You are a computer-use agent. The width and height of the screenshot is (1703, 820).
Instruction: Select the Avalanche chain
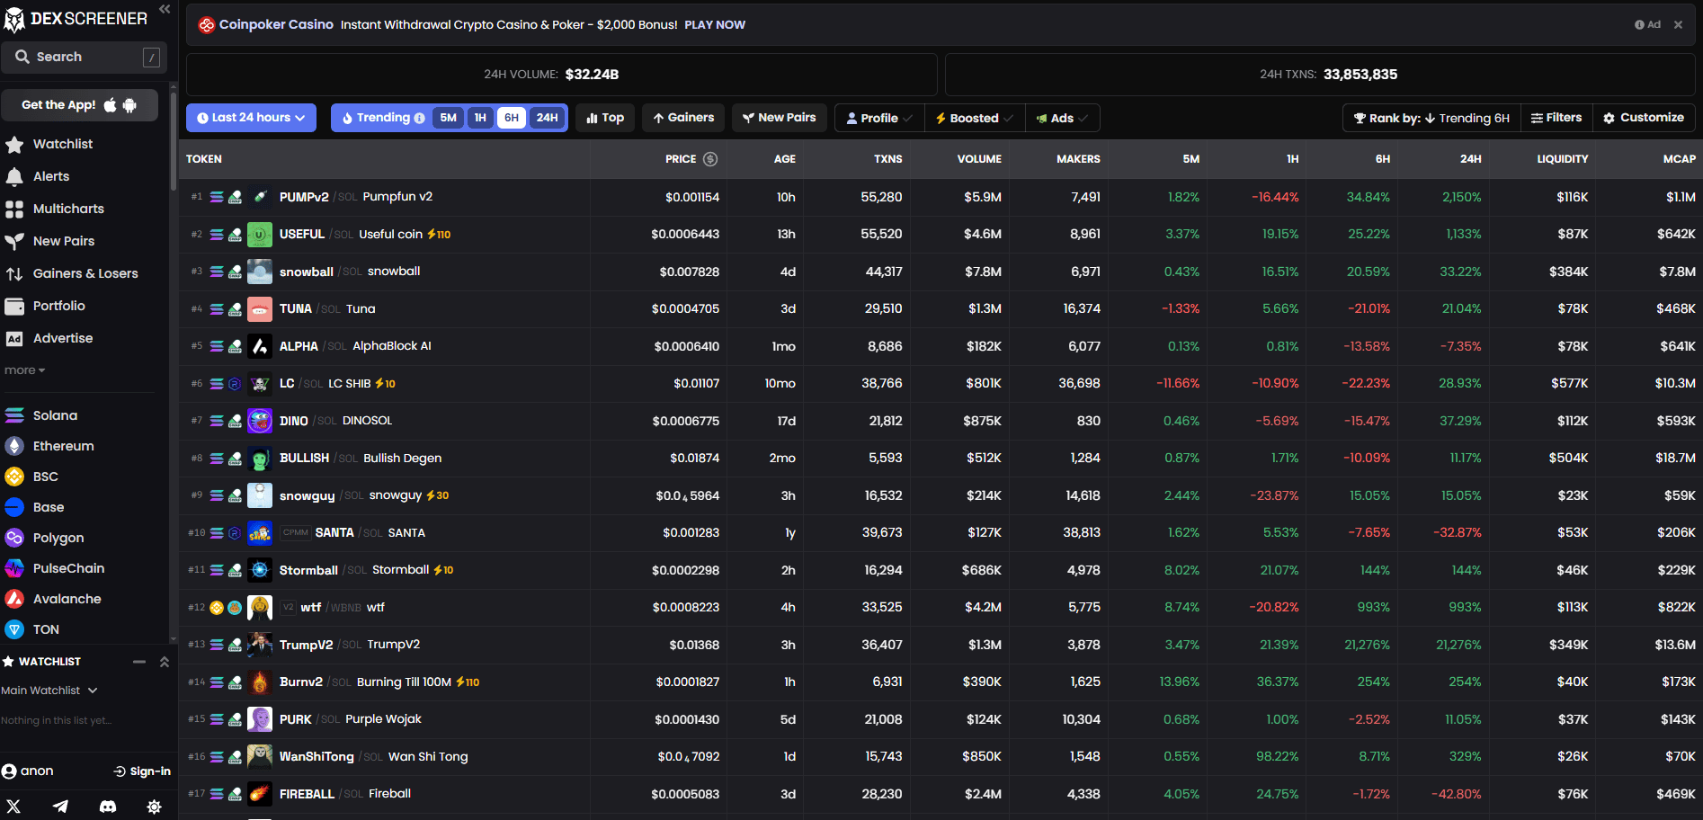pos(53,599)
